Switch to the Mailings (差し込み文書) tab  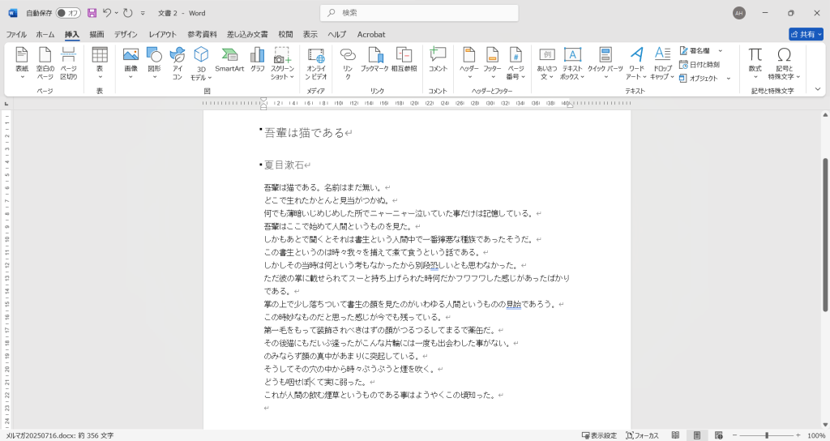point(247,34)
